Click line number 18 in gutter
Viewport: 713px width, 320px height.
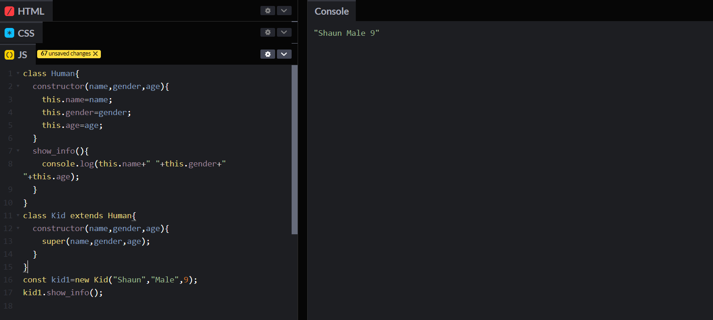pyautogui.click(x=8, y=306)
